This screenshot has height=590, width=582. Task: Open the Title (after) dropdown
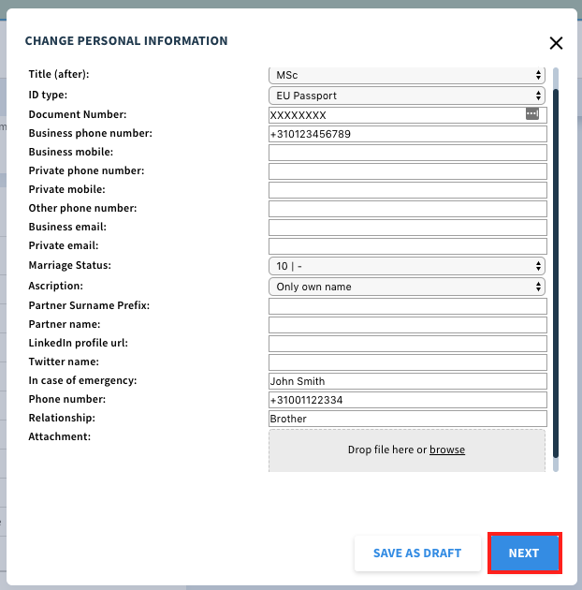tap(407, 75)
